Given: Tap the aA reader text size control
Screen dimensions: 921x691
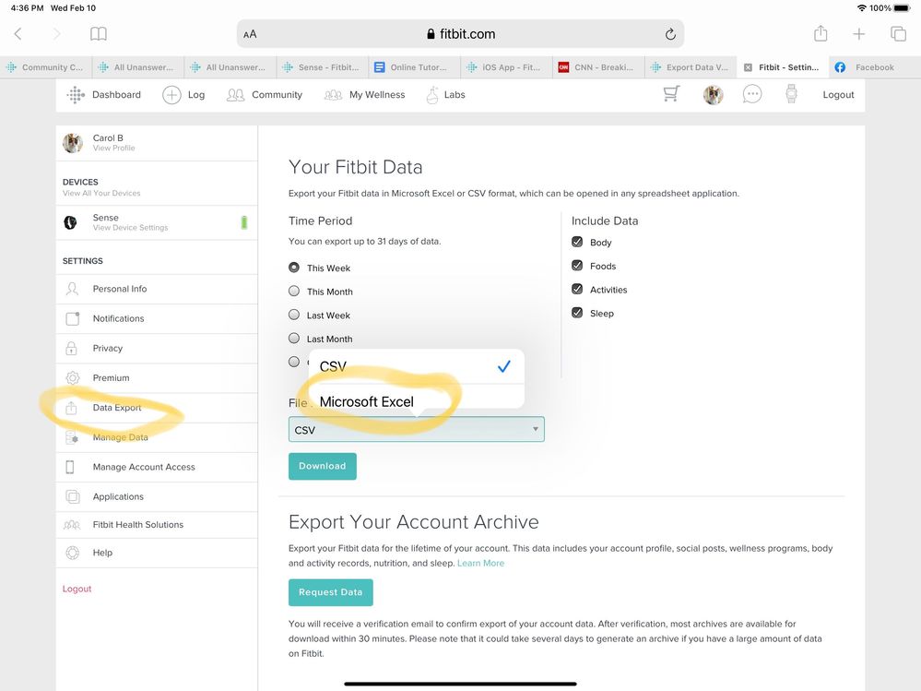Looking at the screenshot, I should coord(250,34).
